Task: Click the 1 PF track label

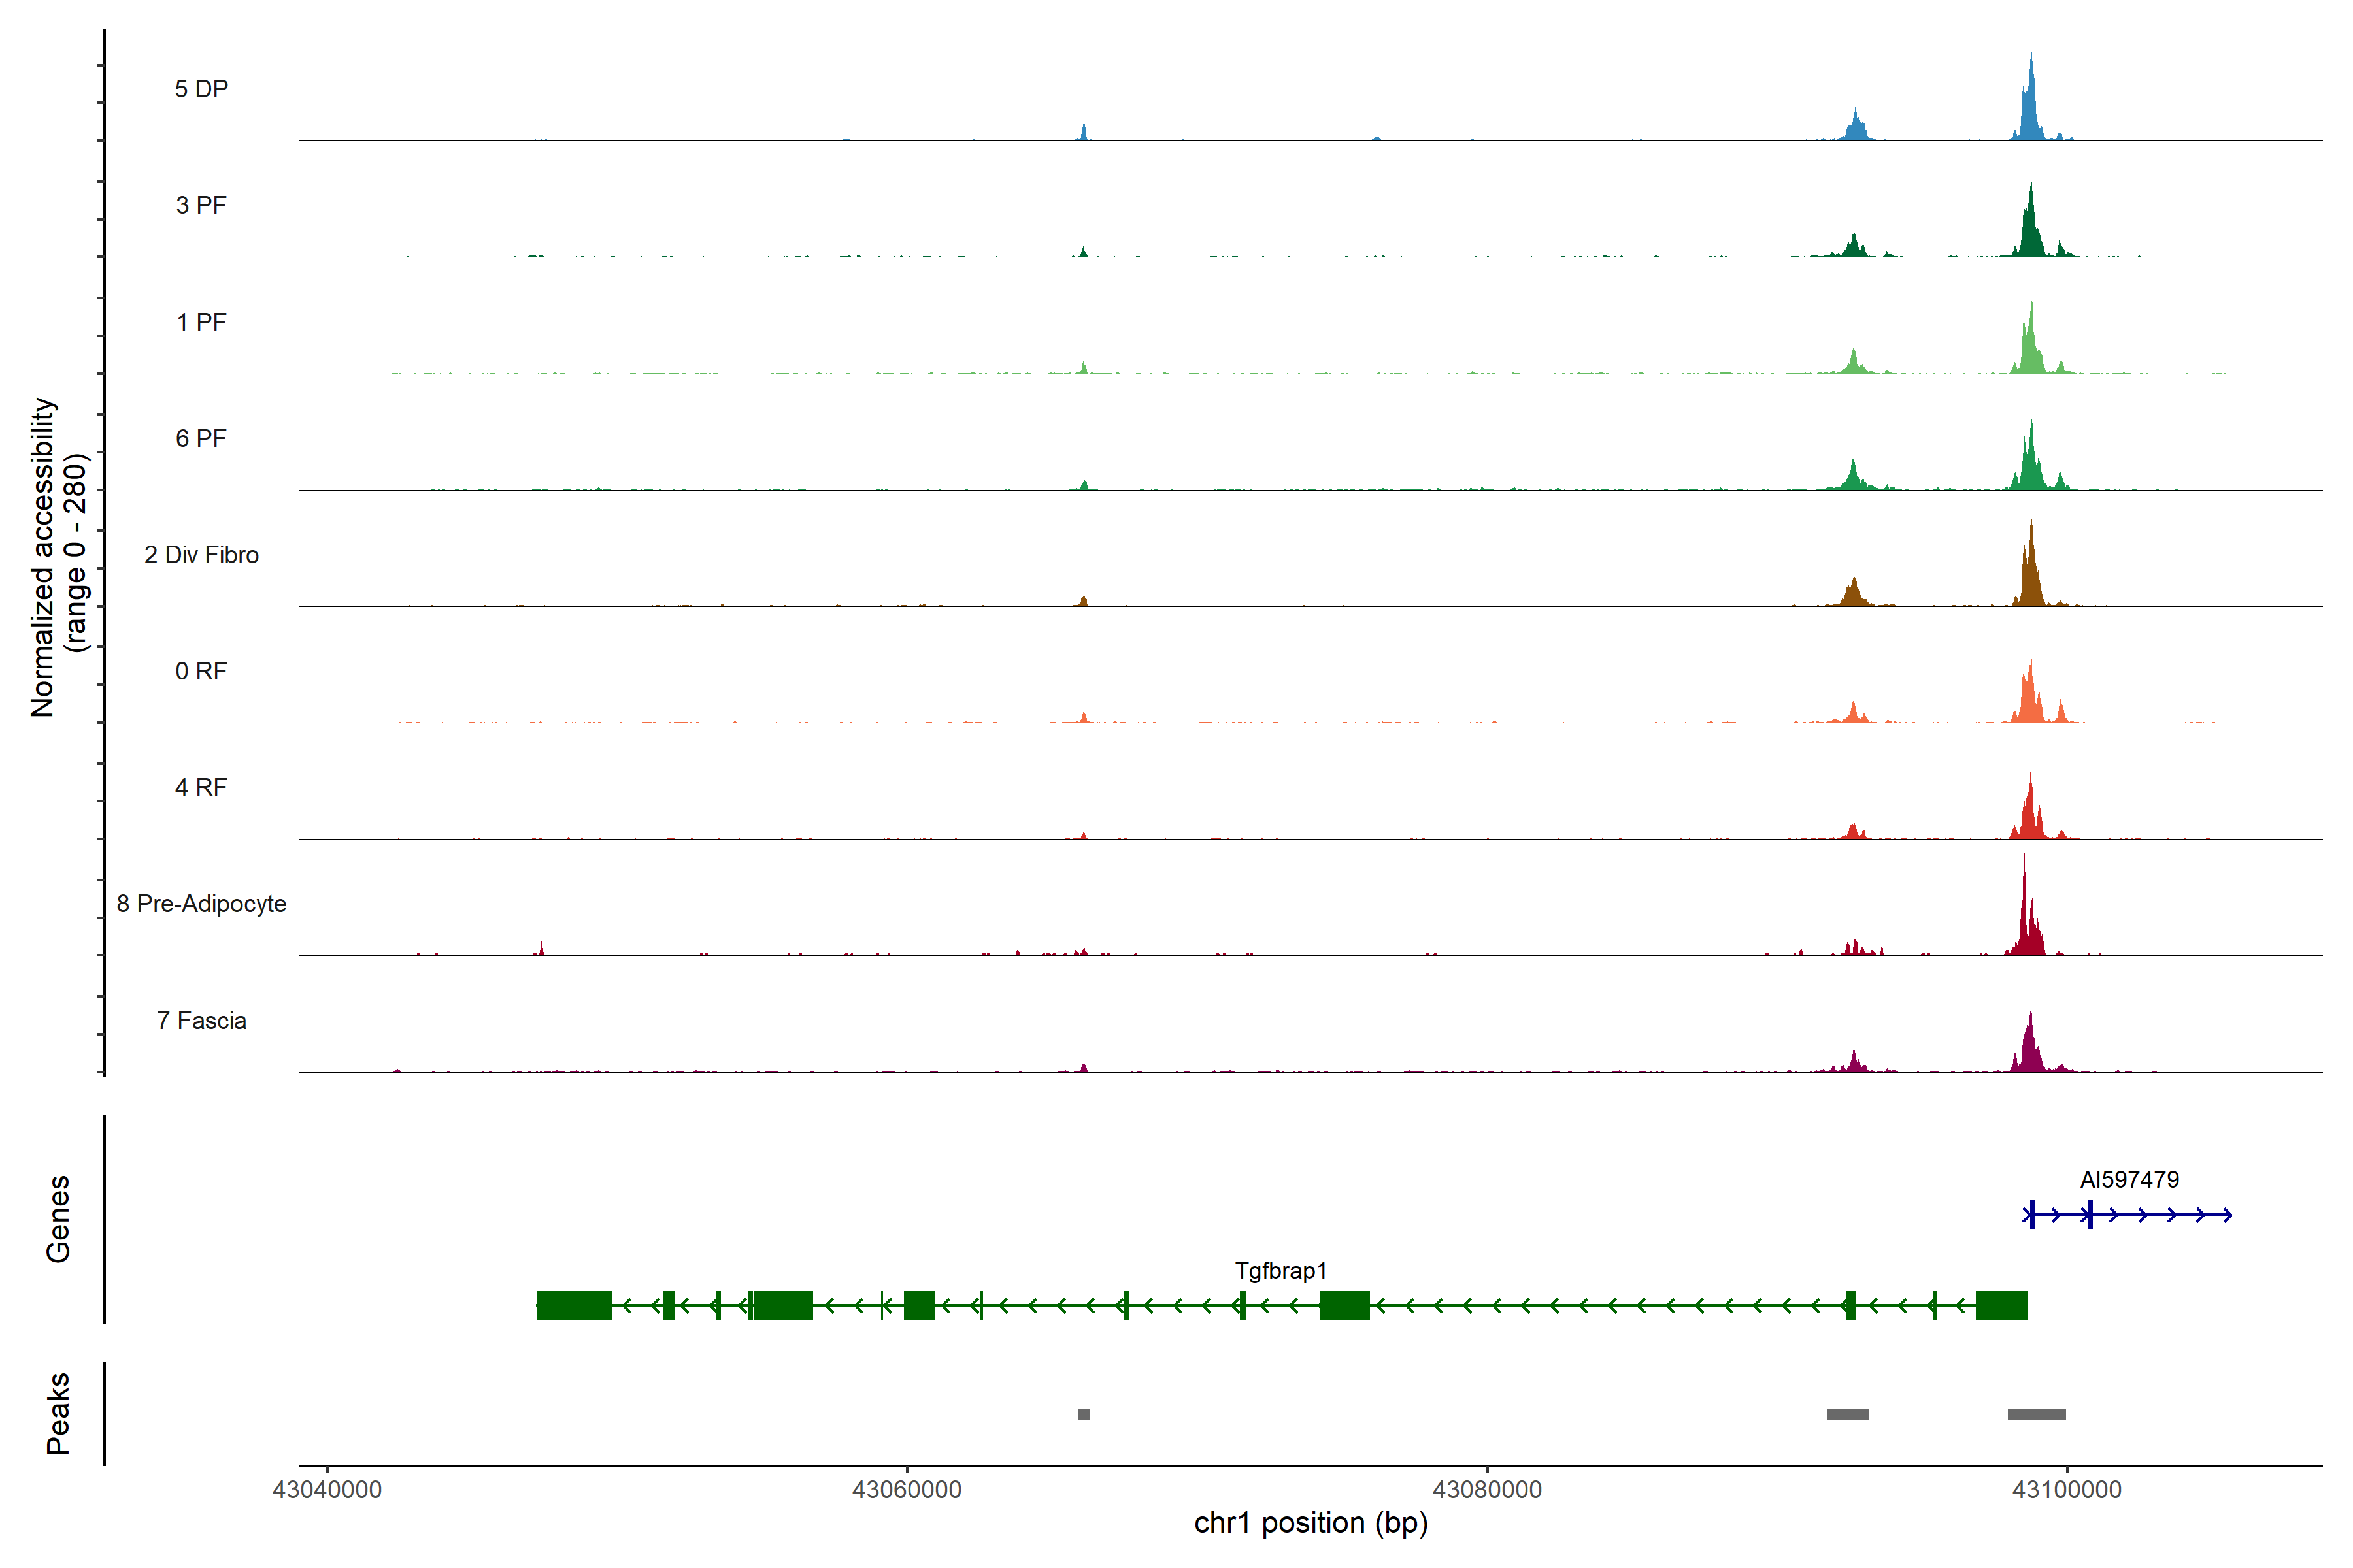Action: pos(201,322)
